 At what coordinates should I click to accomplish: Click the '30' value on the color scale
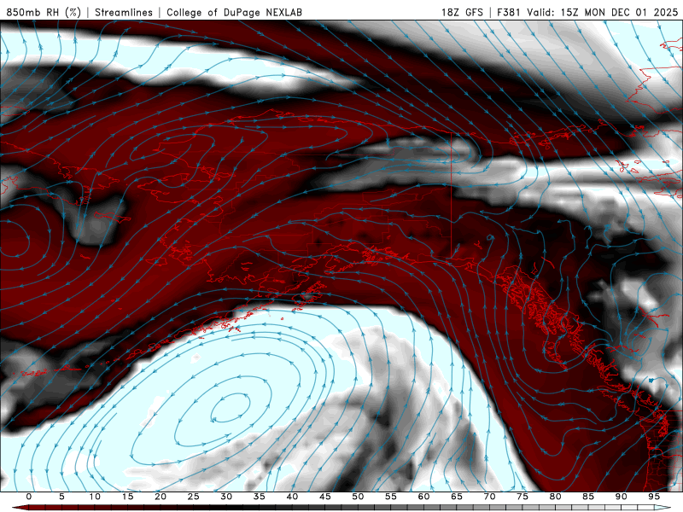226,497
